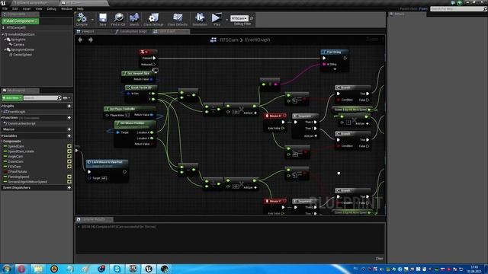This screenshot has width=488, height=274.
Task: Select the ConstructionScript function item
Action: [x=21, y=123]
